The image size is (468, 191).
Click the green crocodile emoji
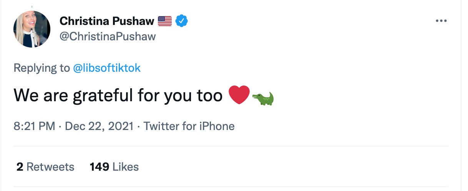(x=263, y=98)
